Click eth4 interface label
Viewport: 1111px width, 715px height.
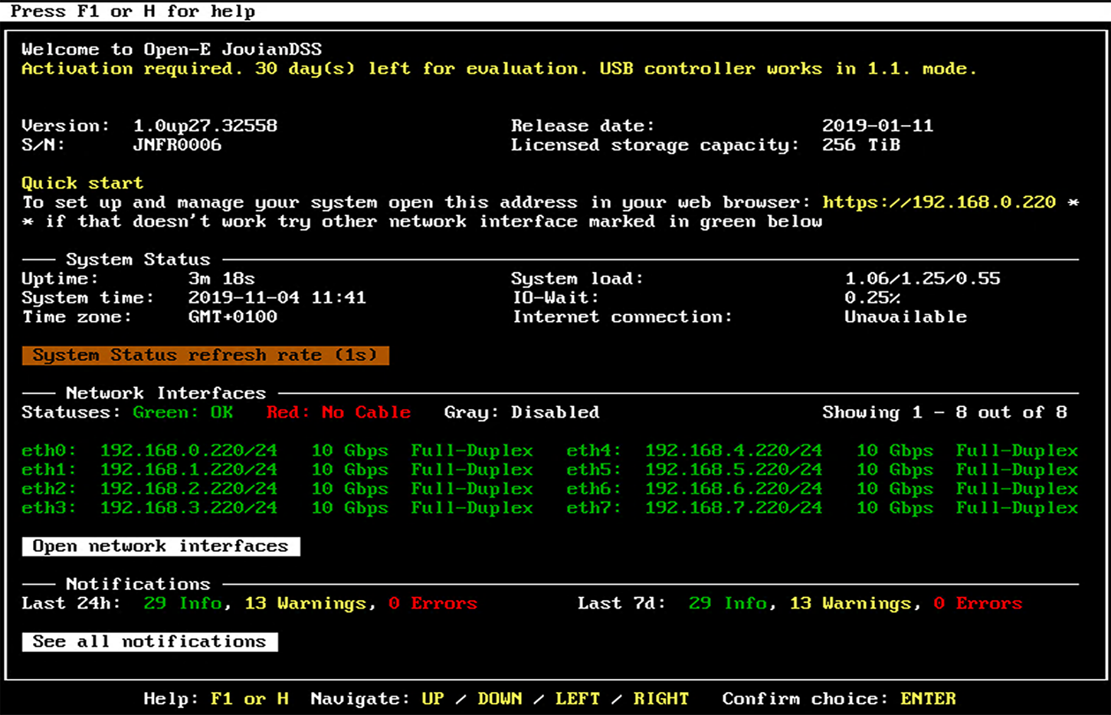point(594,451)
